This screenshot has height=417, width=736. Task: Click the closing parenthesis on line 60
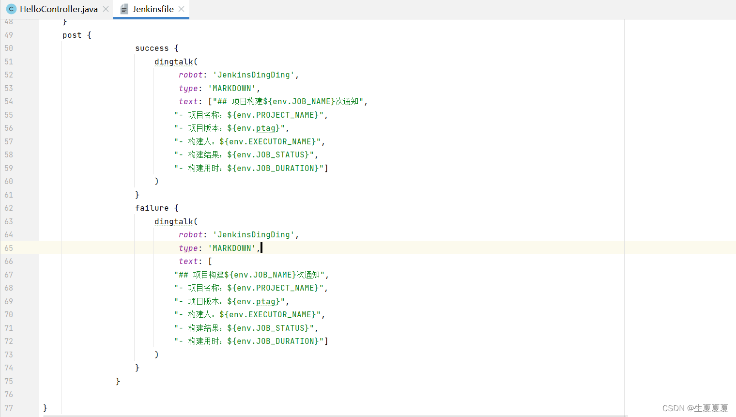pos(156,182)
